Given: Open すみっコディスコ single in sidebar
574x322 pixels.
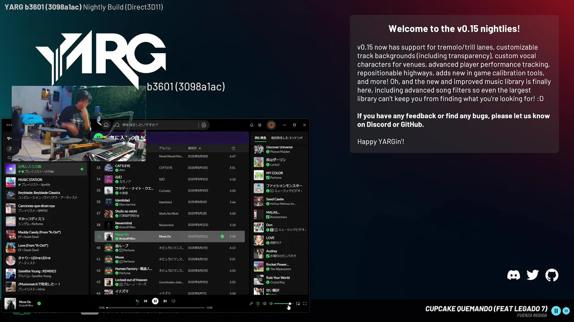Looking at the screenshot, I should (x=46, y=221).
